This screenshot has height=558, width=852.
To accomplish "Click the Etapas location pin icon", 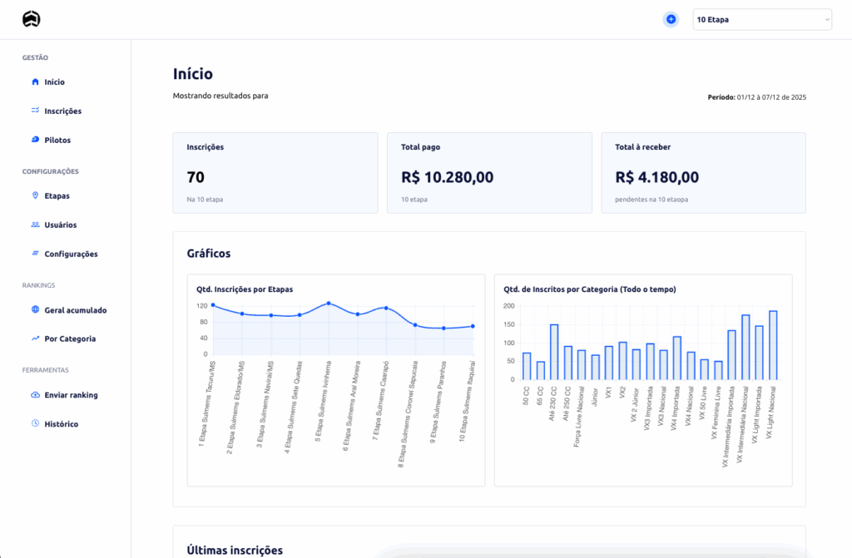I will pyautogui.click(x=35, y=196).
